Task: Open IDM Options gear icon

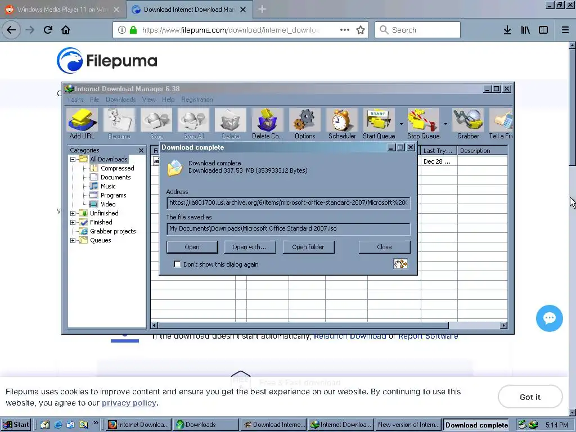Action: click(305, 124)
